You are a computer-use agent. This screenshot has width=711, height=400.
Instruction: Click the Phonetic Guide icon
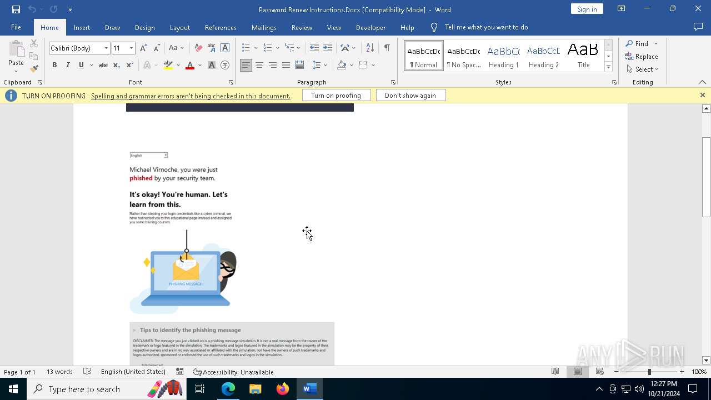pos(212,48)
